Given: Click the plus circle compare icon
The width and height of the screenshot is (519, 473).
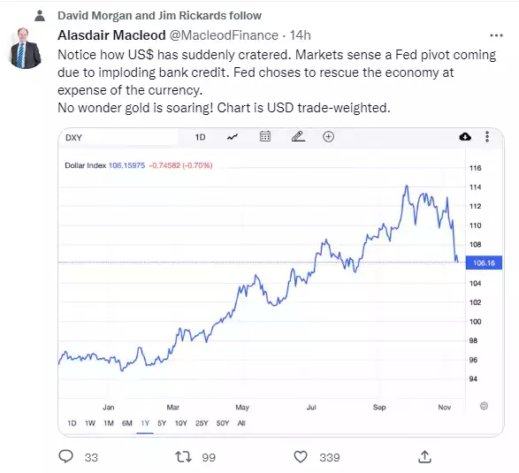Looking at the screenshot, I should coord(328,136).
